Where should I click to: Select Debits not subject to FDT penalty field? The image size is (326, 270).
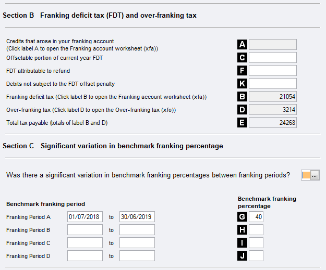[272, 84]
